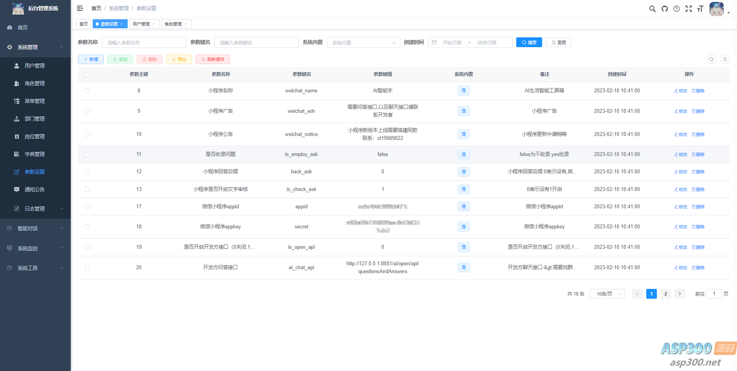737x371 pixels.
Task: Delete the weichat_adv row via 删除
Action: 698,111
